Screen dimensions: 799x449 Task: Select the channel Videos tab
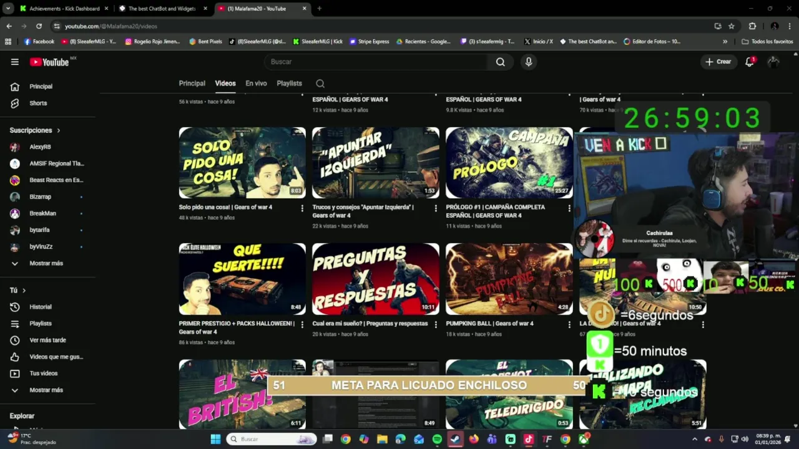225,84
